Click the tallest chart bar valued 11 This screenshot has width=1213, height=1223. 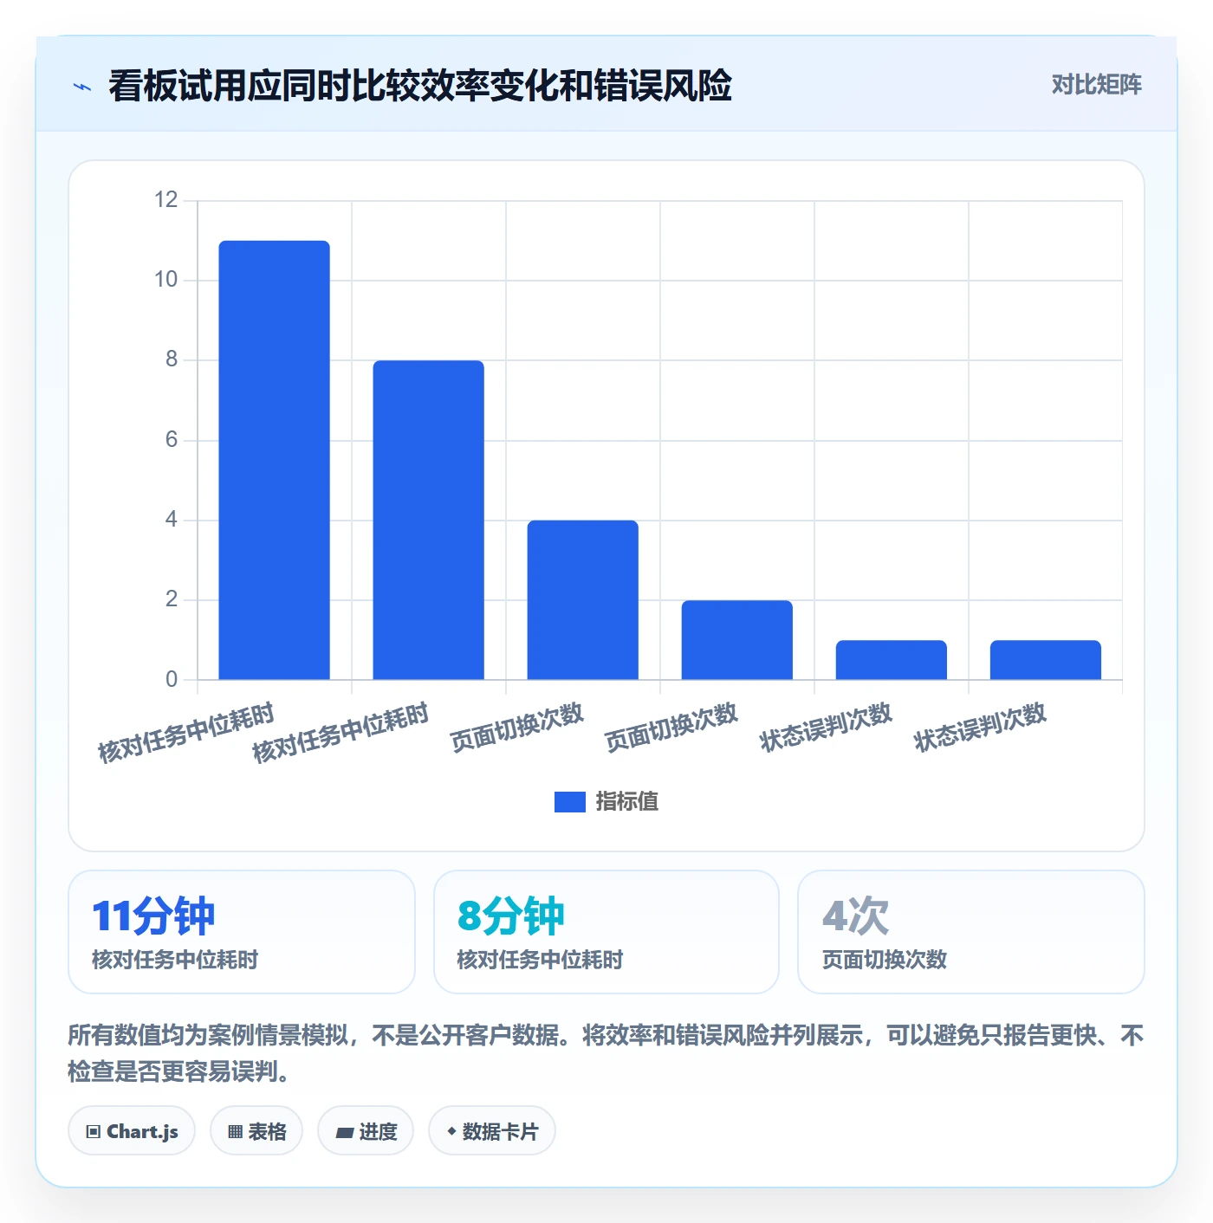[275, 460]
